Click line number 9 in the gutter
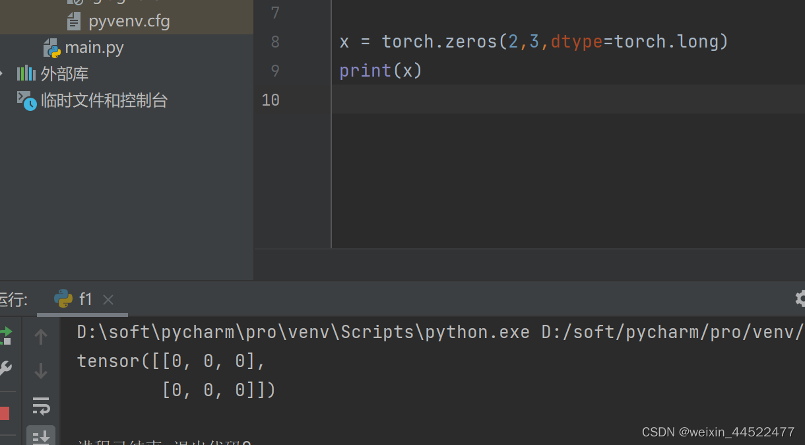 [275, 71]
